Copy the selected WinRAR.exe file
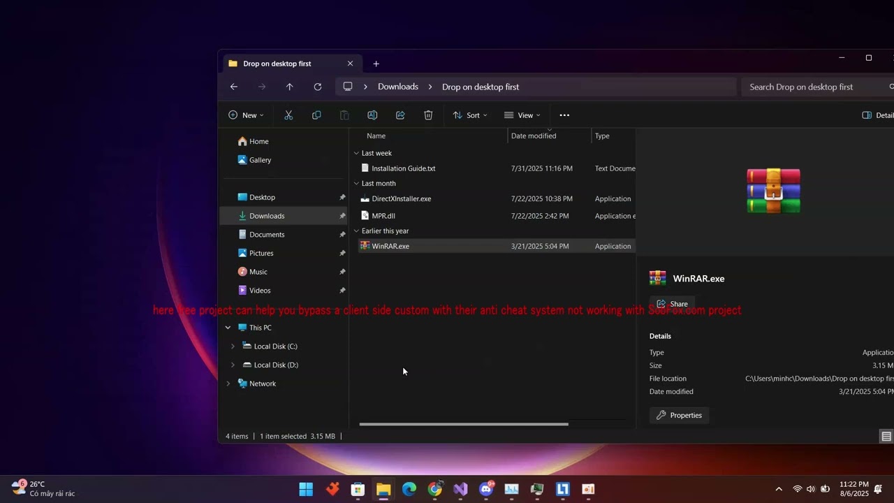The image size is (894, 503). (x=316, y=115)
